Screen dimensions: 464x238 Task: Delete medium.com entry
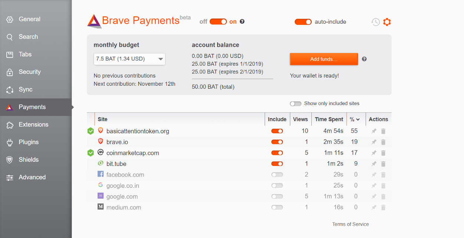pyautogui.click(x=383, y=208)
